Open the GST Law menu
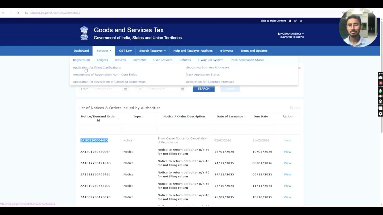Screen dimensions: 383x215 point(125,51)
